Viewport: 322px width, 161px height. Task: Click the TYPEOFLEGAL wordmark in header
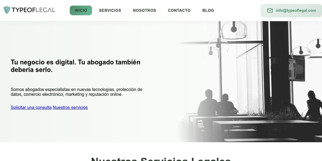34,10
